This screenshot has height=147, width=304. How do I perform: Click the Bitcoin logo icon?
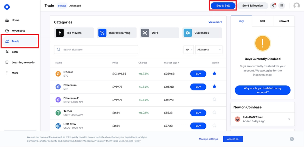pyautogui.click(x=58, y=74)
